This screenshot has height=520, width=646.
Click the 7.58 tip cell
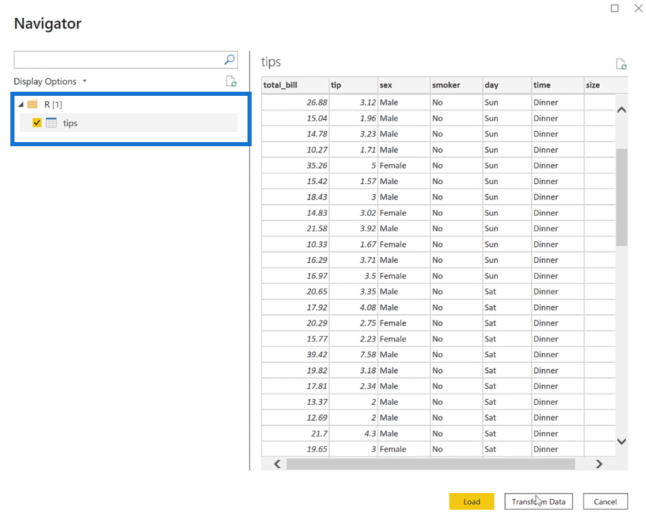point(354,354)
